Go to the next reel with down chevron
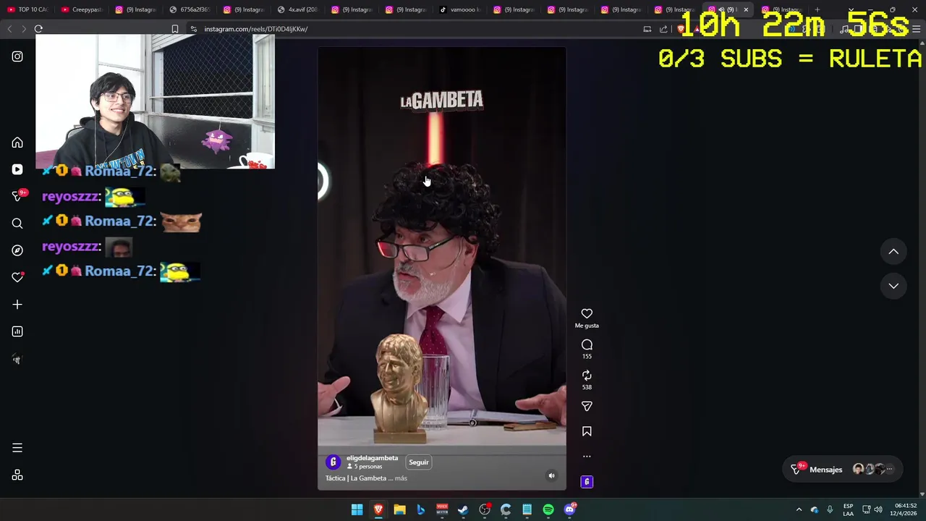 pos(893,286)
